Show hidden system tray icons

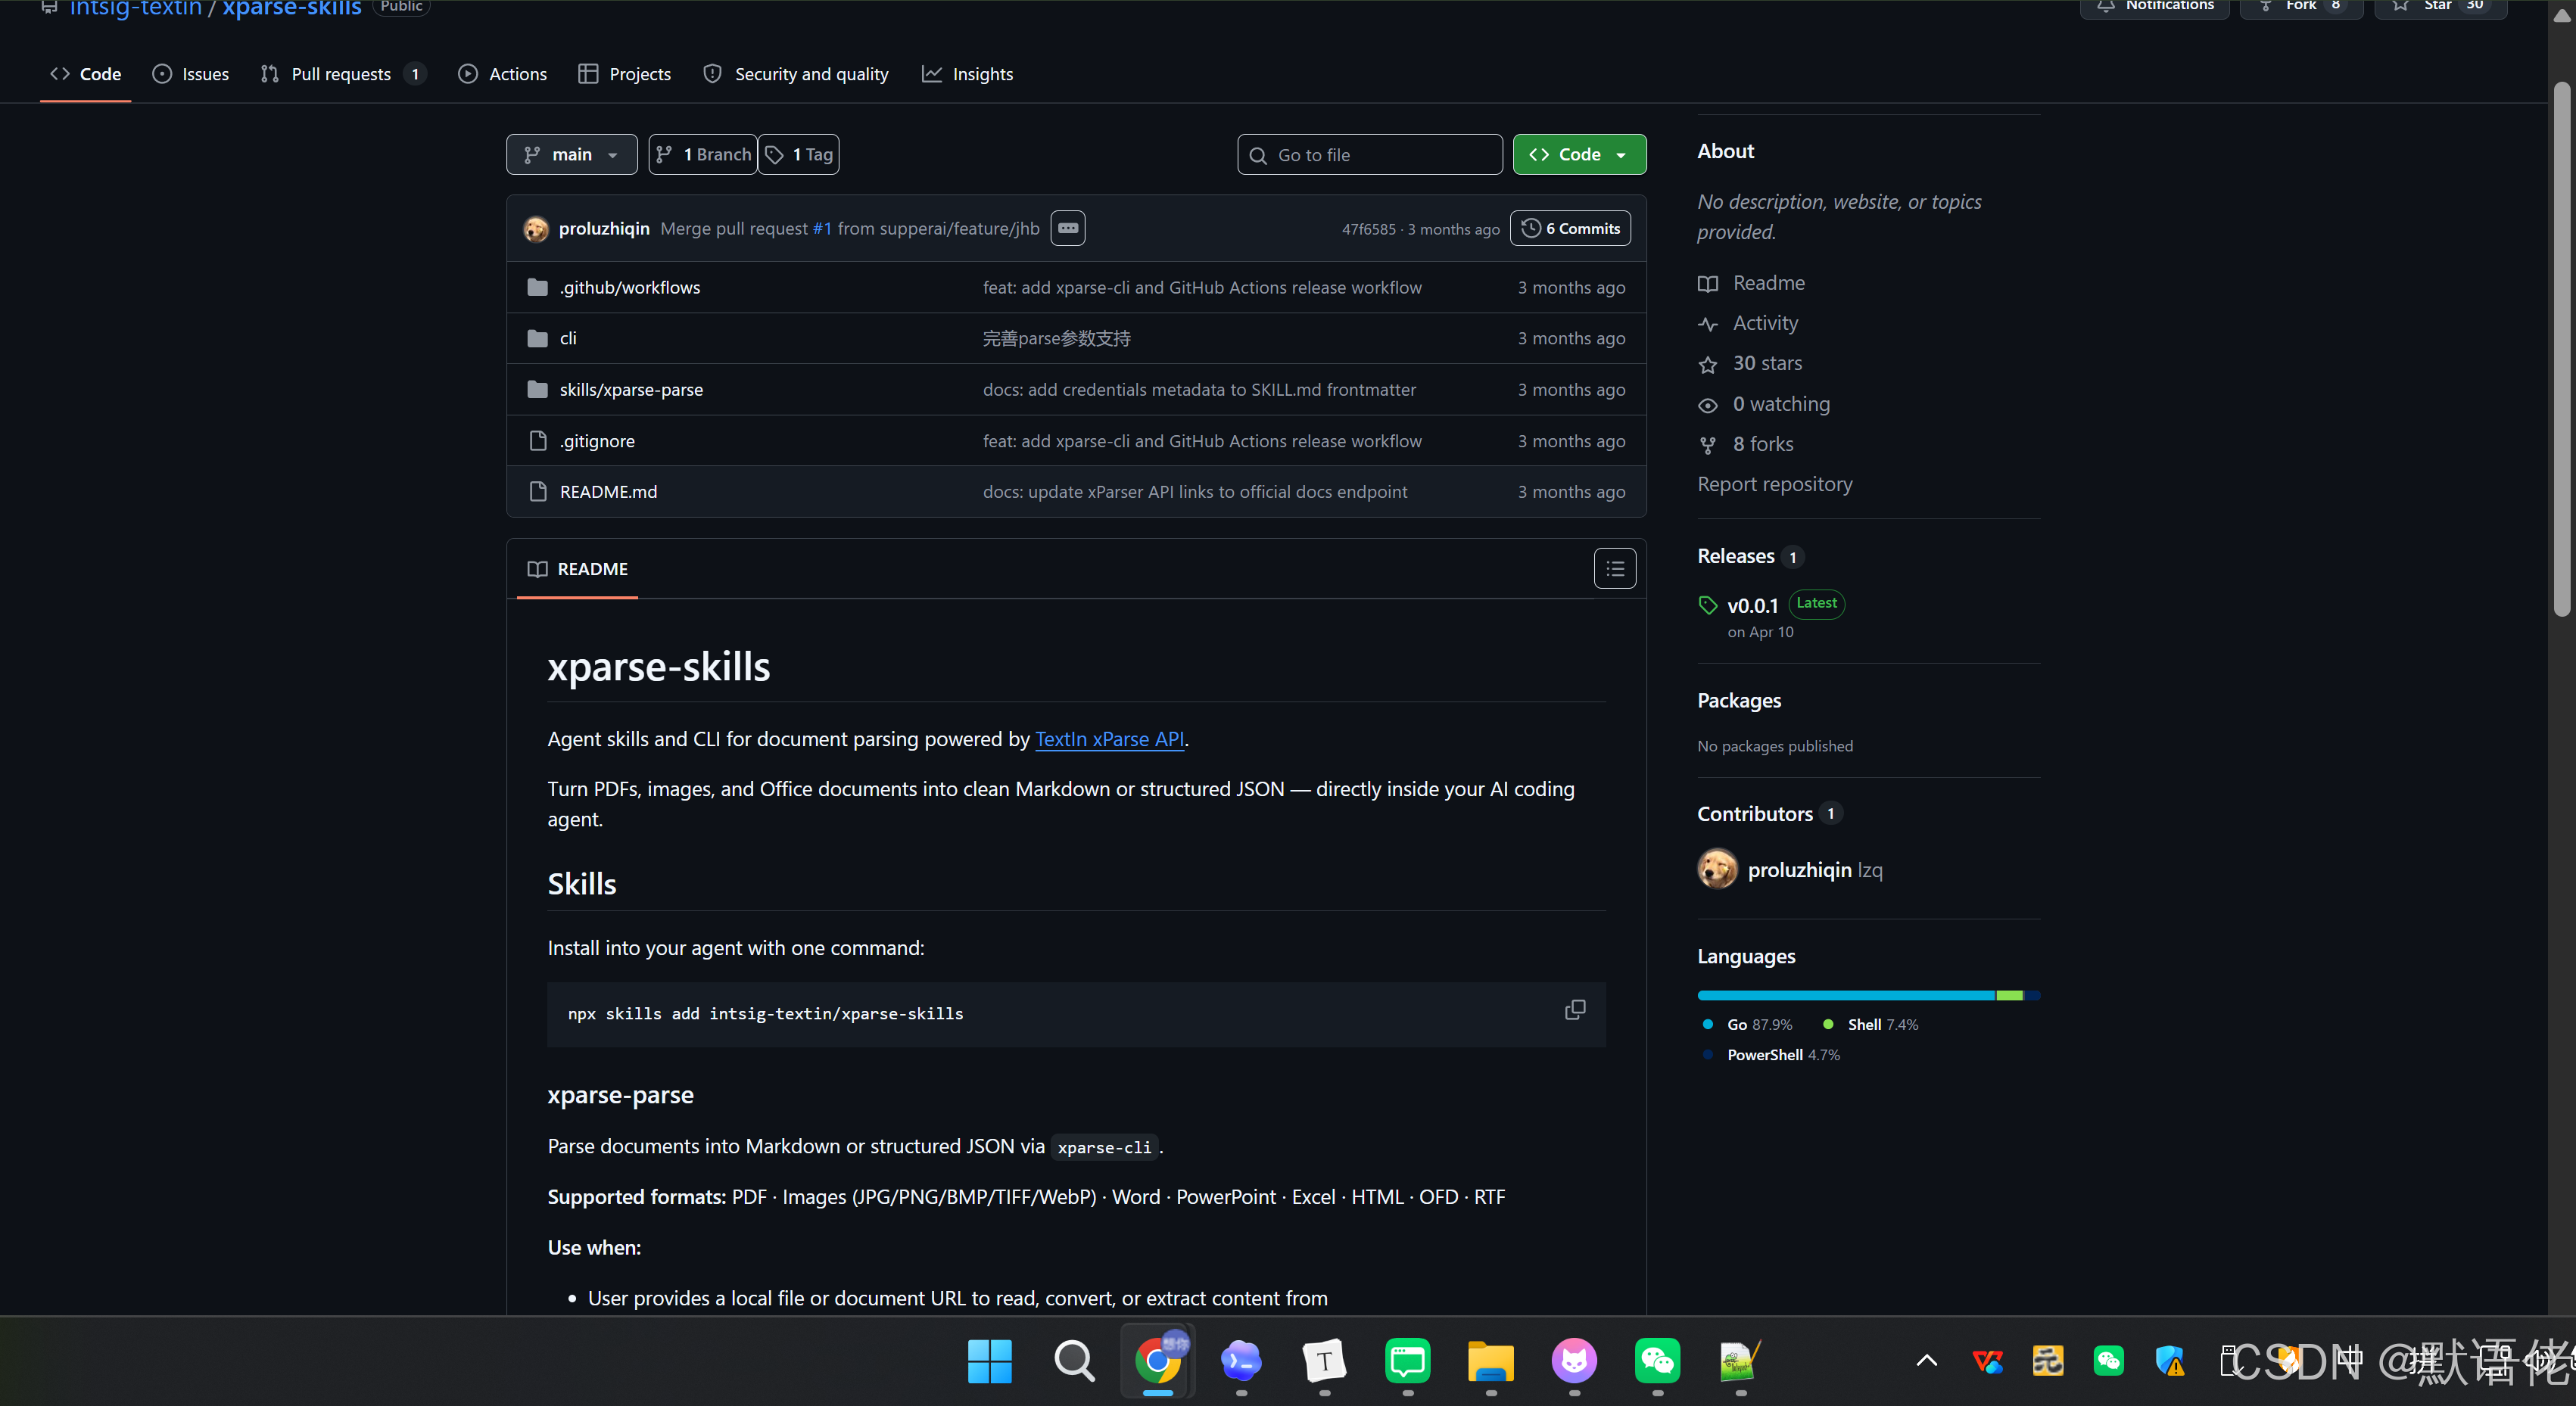coord(1927,1361)
